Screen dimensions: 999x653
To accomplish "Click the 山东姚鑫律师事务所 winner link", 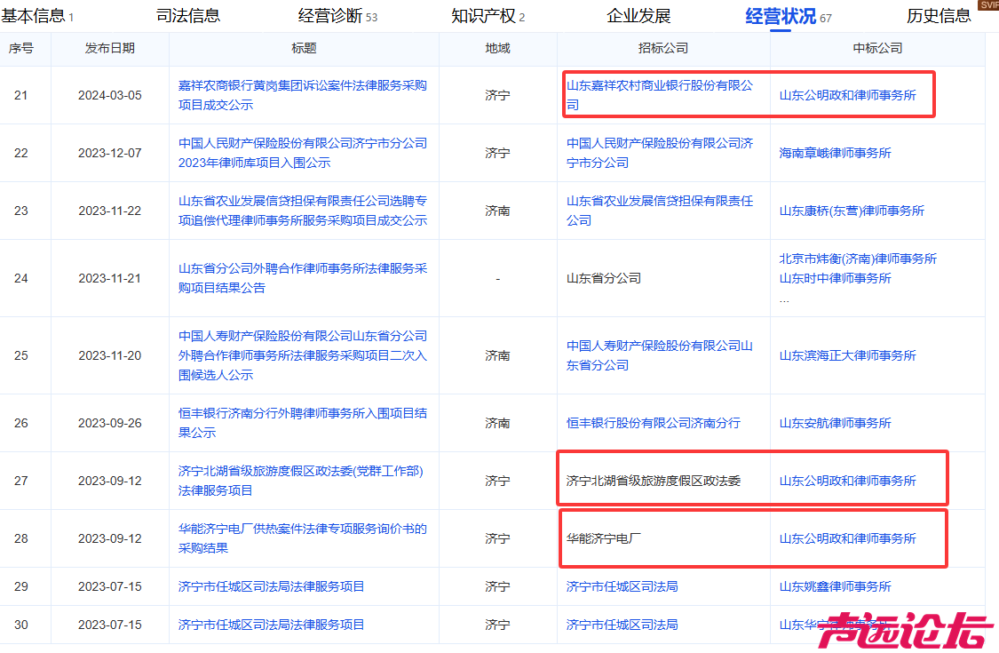I will [835, 586].
